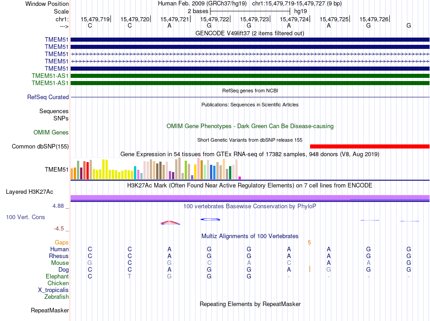Click the Zebrafish alignment row label

point(57,297)
